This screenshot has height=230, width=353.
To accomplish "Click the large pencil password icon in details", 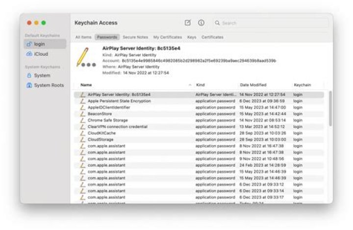I will pyautogui.click(x=85, y=57).
